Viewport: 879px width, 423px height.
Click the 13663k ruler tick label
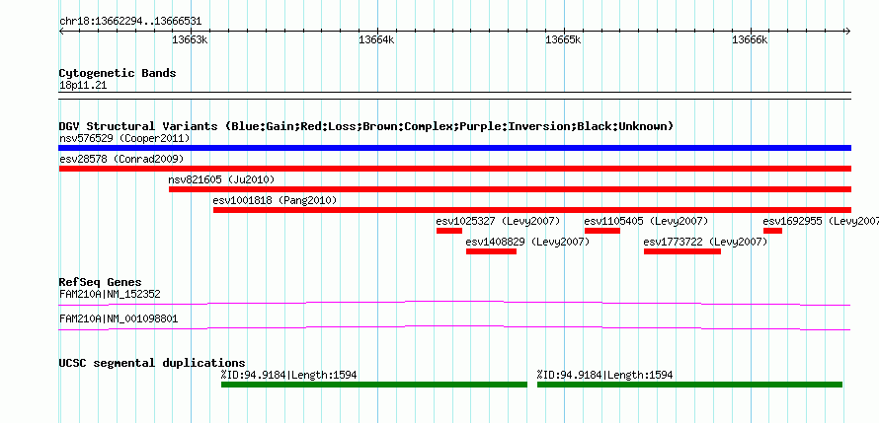[x=190, y=39]
